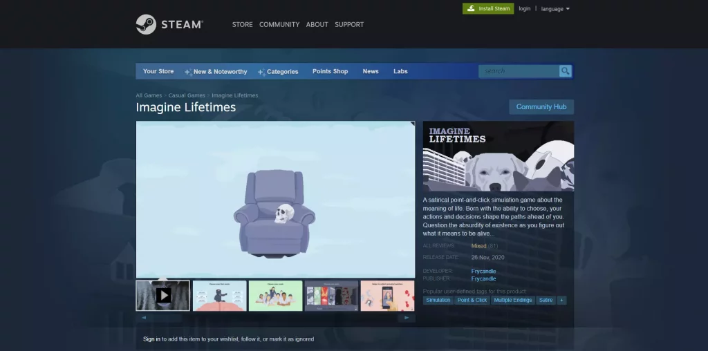This screenshot has width=708, height=351.
Task: Select the Simulation tag
Action: [438, 300]
